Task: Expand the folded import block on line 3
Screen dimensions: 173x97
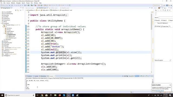Action: tap(29, 15)
